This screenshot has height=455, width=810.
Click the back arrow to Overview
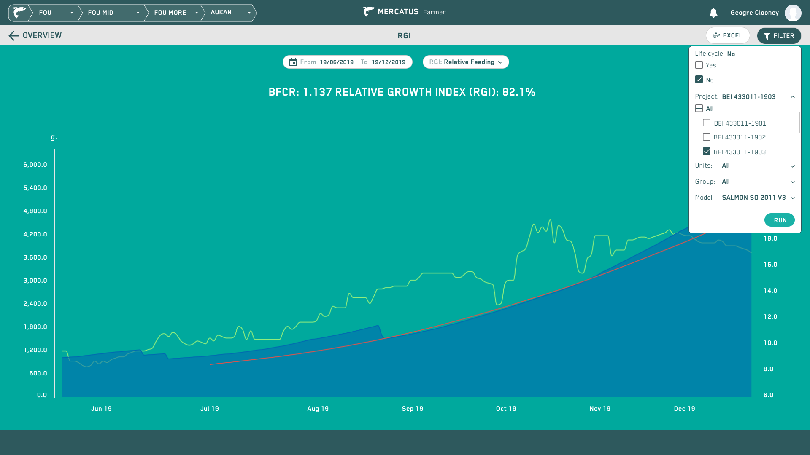coord(13,36)
